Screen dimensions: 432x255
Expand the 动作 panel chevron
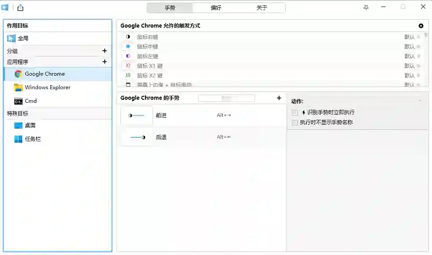[x=420, y=101]
